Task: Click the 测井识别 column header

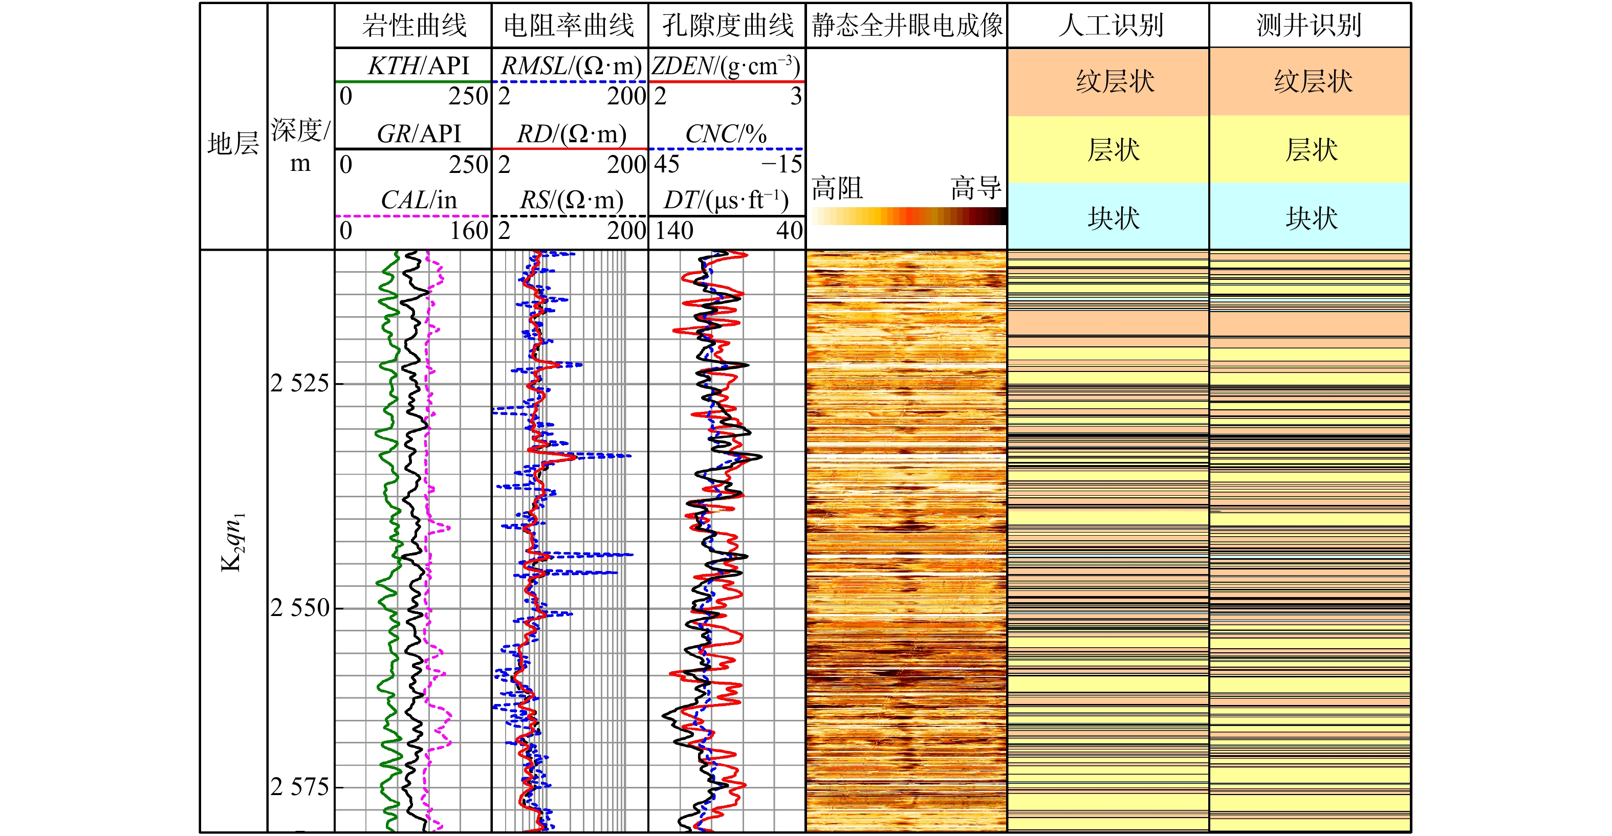Action: pyautogui.click(x=1309, y=26)
